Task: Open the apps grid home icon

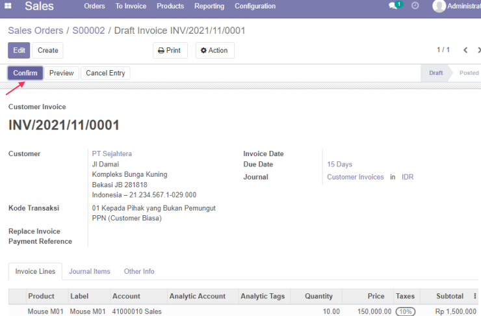Action: pos(8,6)
